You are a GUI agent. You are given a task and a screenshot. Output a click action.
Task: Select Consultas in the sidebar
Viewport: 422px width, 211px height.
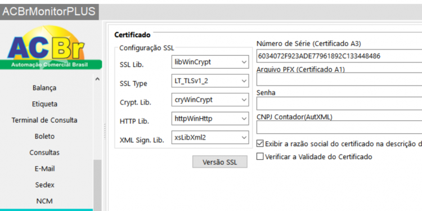[44, 152]
